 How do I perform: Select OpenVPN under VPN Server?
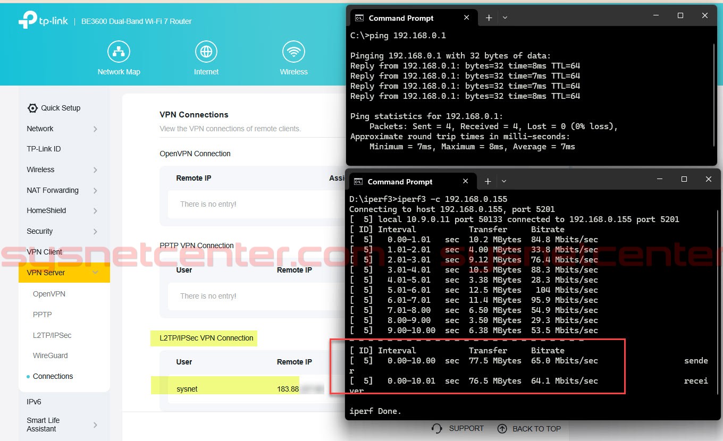click(x=49, y=294)
